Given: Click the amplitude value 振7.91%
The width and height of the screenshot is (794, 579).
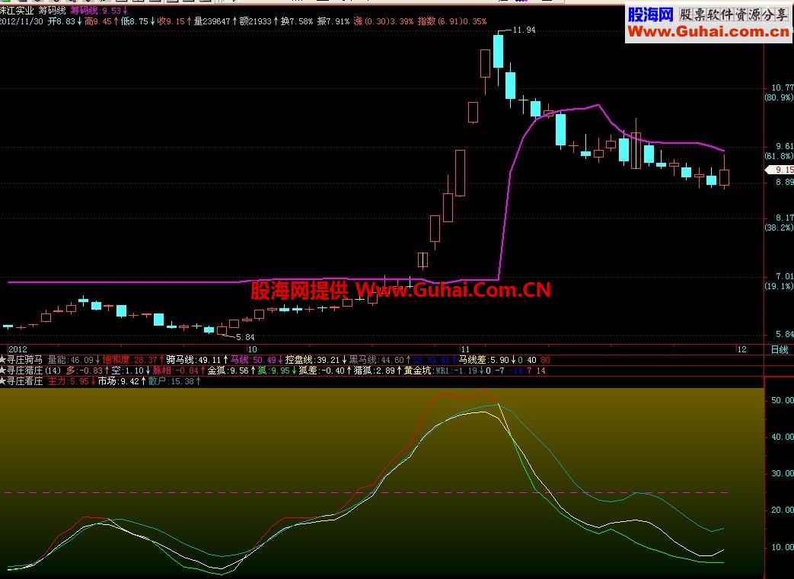Looking at the screenshot, I should (x=333, y=21).
